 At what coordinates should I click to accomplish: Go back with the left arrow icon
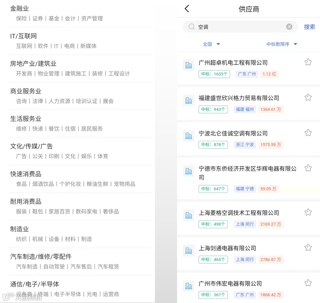[187, 9]
